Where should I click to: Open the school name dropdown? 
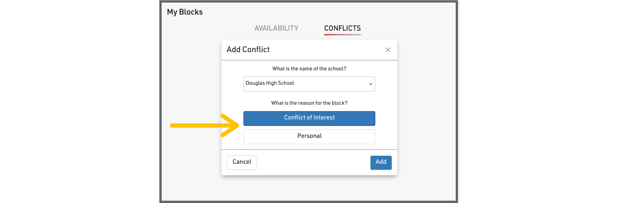pyautogui.click(x=309, y=84)
